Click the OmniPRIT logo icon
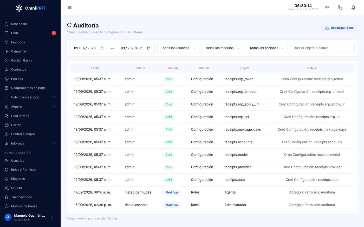The image size is (364, 227). (19, 8)
